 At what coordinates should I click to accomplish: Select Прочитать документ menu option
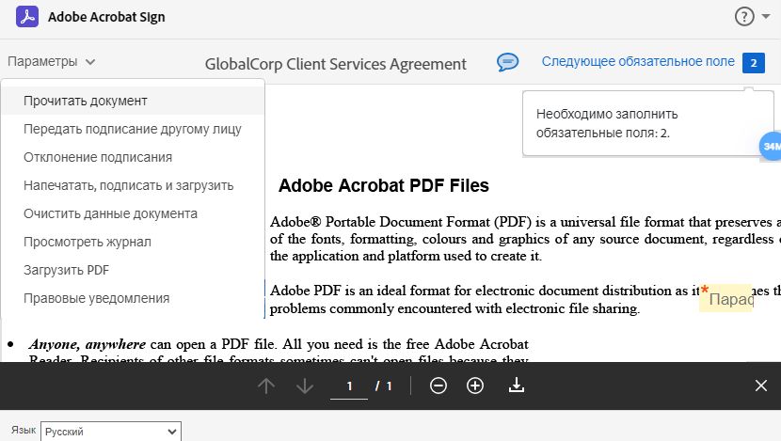[86, 101]
